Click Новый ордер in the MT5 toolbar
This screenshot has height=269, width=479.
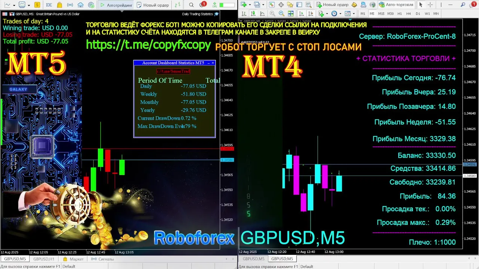coord(153,5)
